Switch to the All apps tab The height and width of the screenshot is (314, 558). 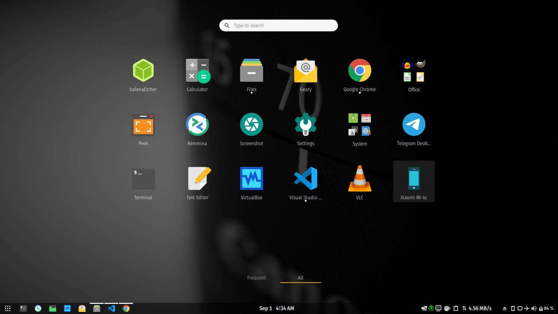point(301,278)
